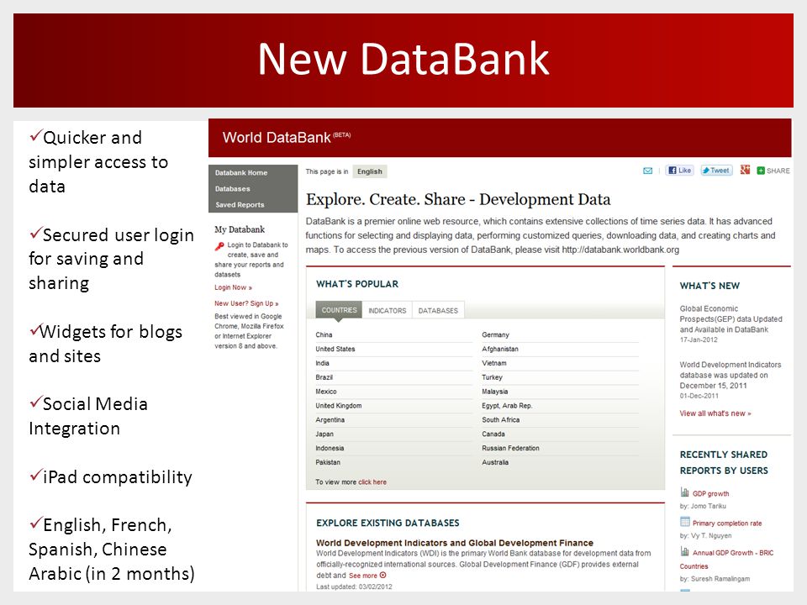Switch to the COUNTRIES tab
Screen dimensions: 807x605
point(339,310)
